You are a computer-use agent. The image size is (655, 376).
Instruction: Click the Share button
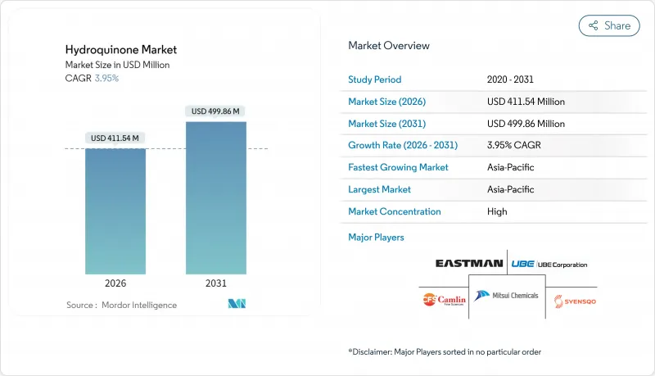pos(609,25)
